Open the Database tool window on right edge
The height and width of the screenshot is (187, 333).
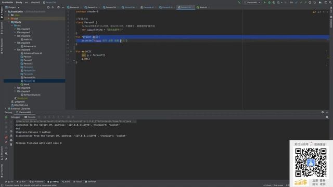(x=331, y=22)
